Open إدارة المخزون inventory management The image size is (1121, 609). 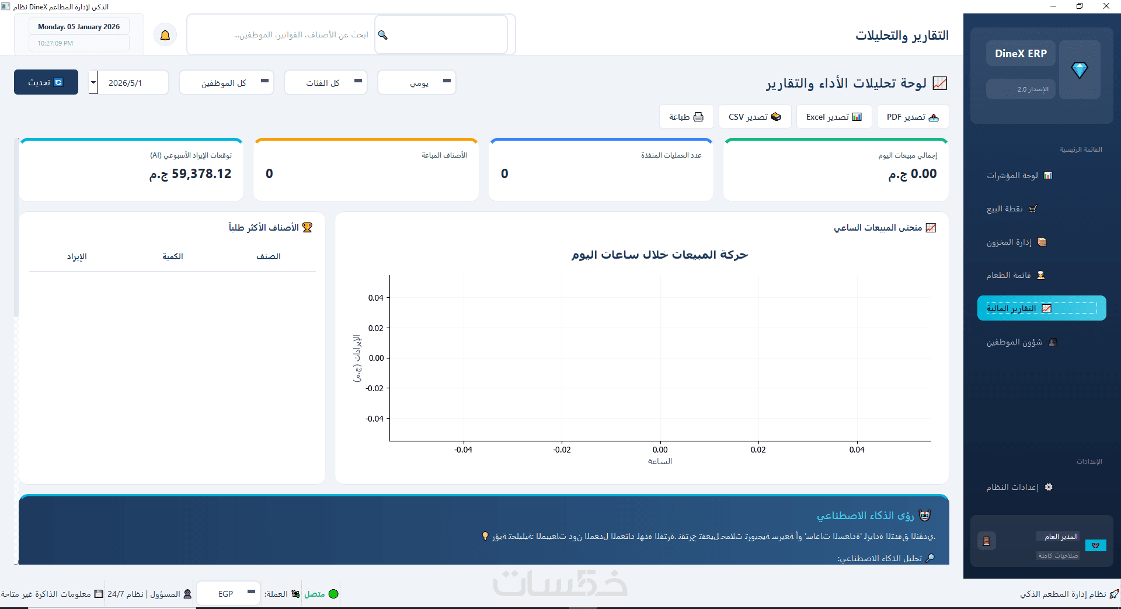pos(1042,242)
